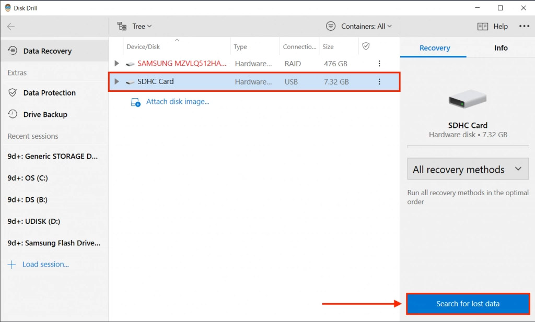Screen dimensions: 535x322
Task: Open the All recovery methods dropdown
Action: [x=468, y=169]
